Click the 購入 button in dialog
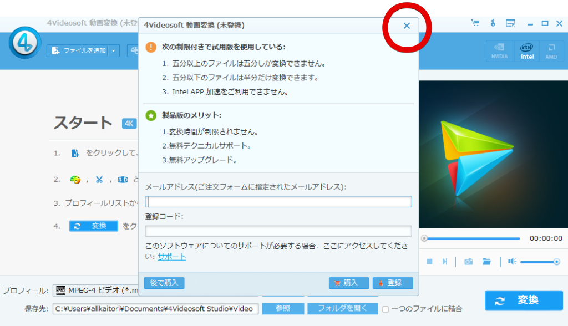 click(349, 283)
